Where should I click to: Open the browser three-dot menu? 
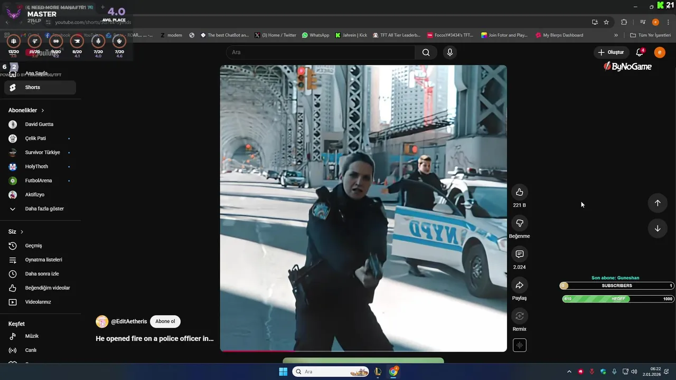click(669, 22)
